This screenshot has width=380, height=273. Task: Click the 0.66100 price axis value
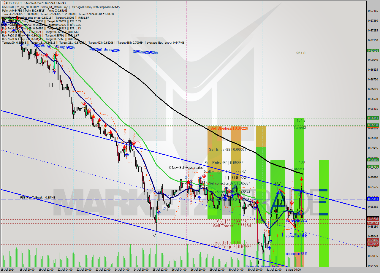point(373,138)
